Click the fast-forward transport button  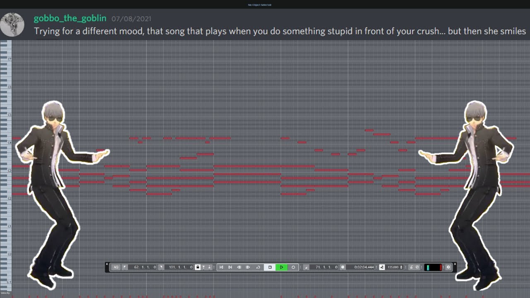(248, 267)
